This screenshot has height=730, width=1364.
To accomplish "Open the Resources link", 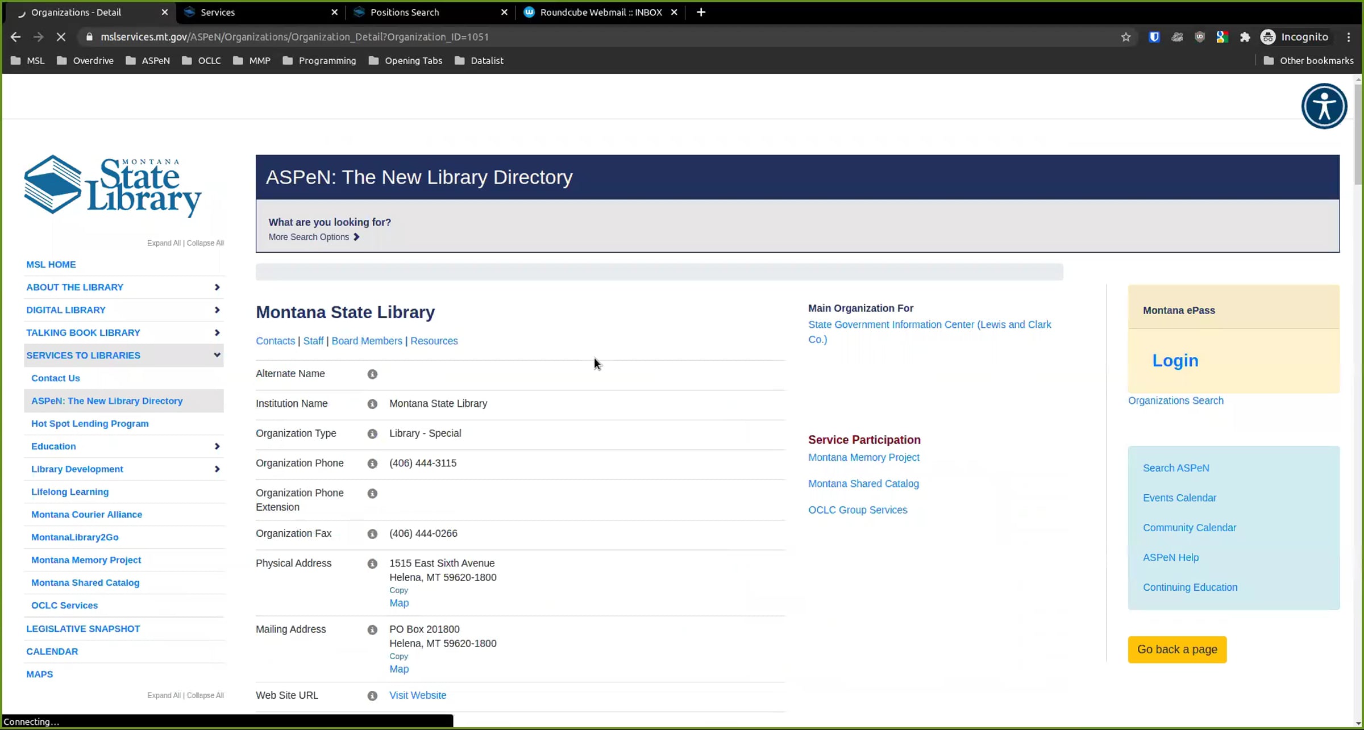I will (x=434, y=341).
